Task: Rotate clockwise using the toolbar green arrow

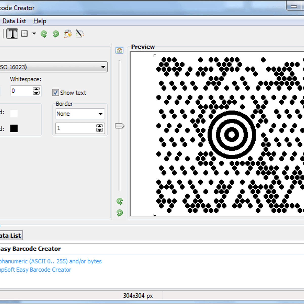Action: [56, 34]
